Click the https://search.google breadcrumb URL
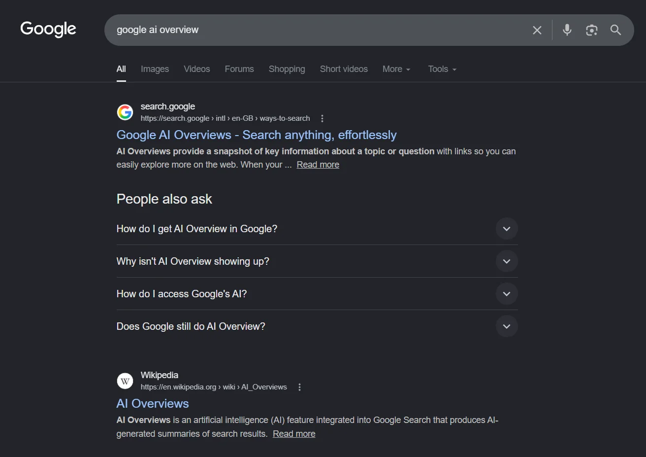Screen dimensions: 646x457 [225, 118]
